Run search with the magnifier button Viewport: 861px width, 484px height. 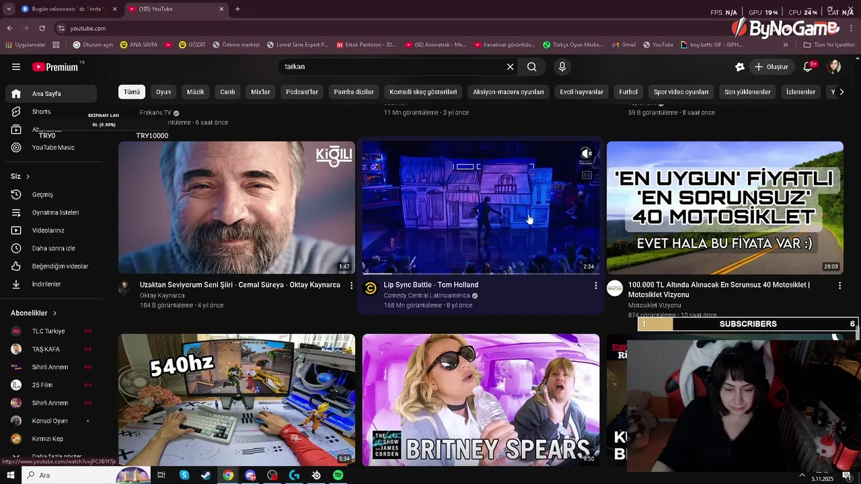pos(531,67)
